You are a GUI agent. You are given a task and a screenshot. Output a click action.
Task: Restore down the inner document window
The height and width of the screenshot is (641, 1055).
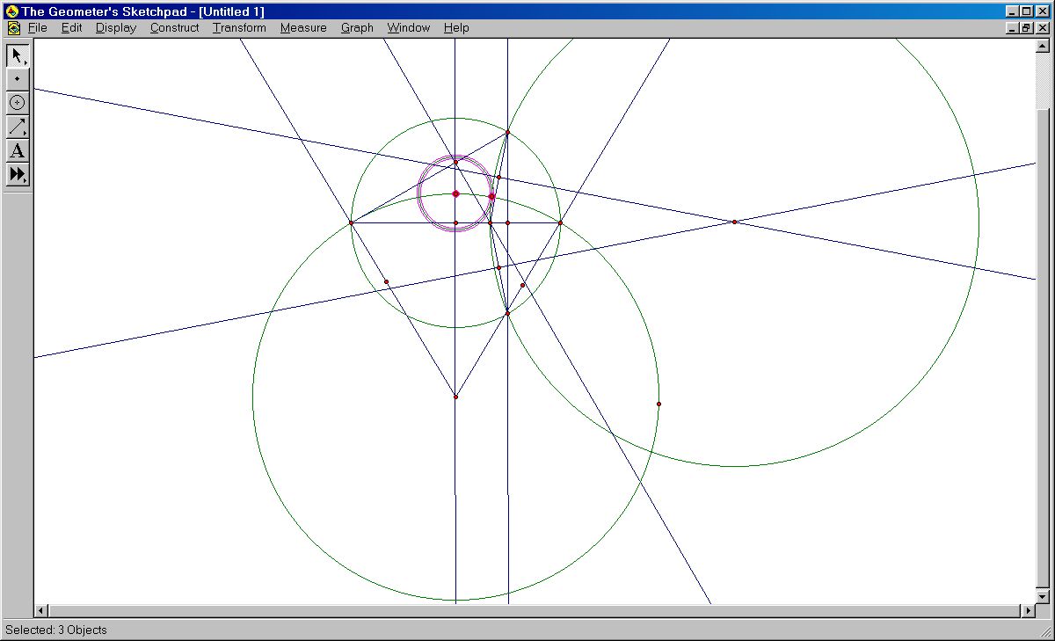[x=1026, y=28]
